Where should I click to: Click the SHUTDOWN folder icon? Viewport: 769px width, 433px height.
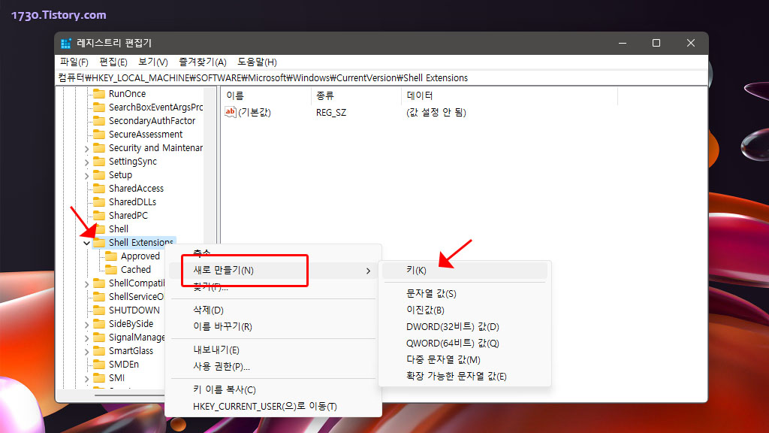[x=99, y=310]
